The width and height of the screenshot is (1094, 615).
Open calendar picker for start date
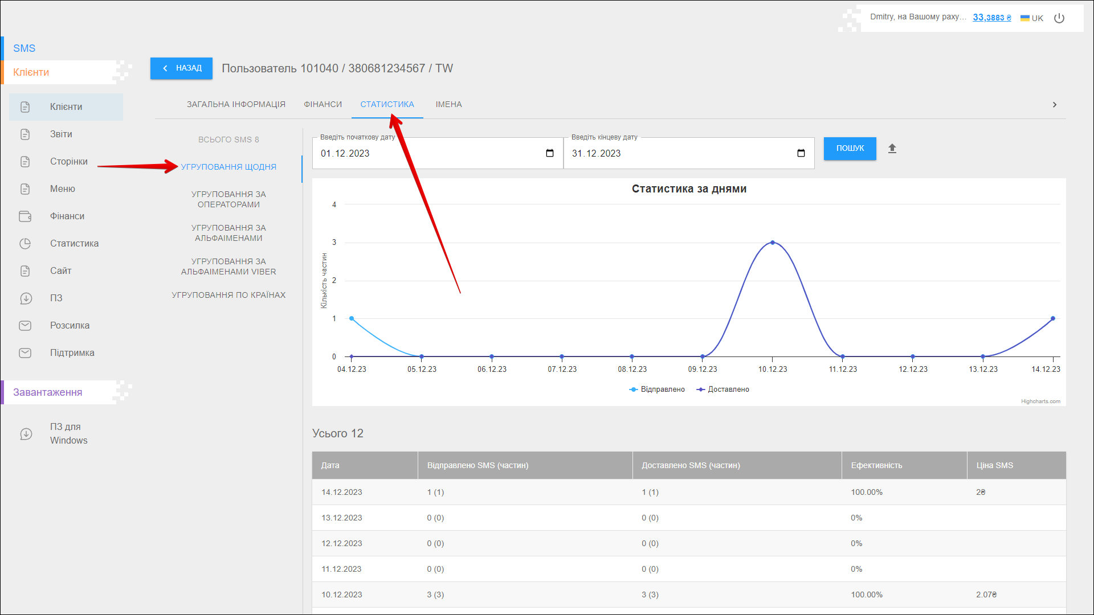point(549,153)
